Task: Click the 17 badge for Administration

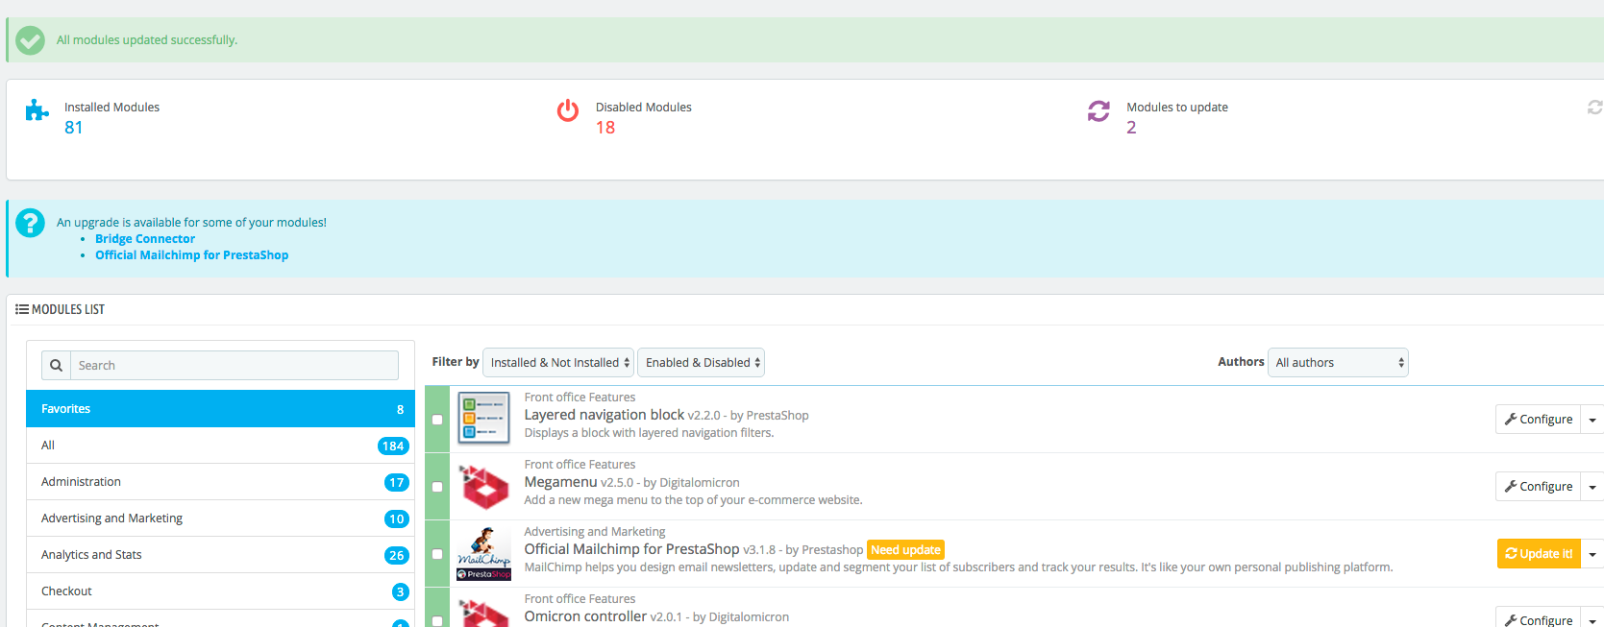Action: tap(396, 482)
